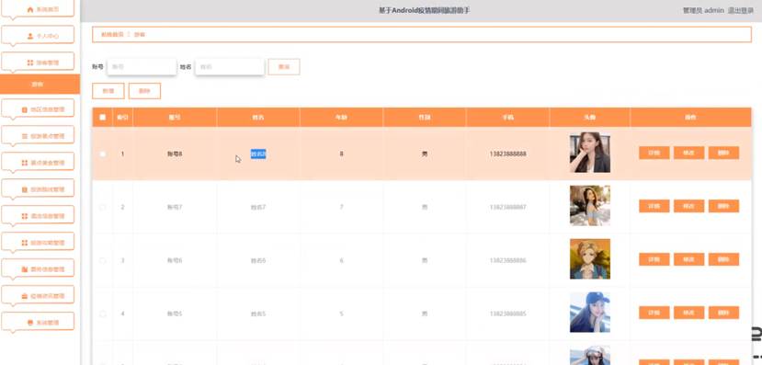Click the 账号8 cell

click(x=175, y=154)
